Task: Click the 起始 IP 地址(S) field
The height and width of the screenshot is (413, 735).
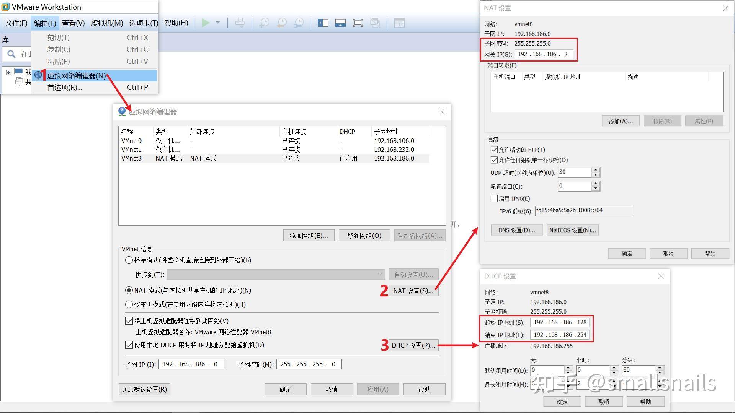Action: click(x=560, y=322)
